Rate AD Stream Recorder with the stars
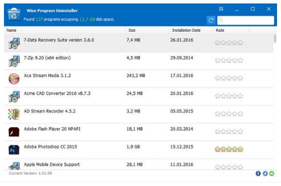Viewport: 281px width, 186px height. pyautogui.click(x=229, y=114)
